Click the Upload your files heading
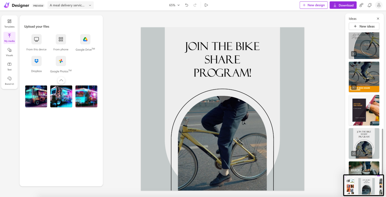 pyautogui.click(x=37, y=27)
